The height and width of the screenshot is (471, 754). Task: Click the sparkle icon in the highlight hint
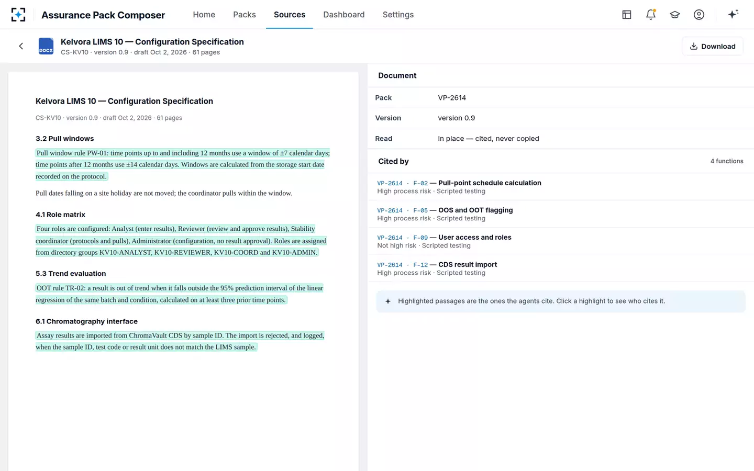coord(388,301)
